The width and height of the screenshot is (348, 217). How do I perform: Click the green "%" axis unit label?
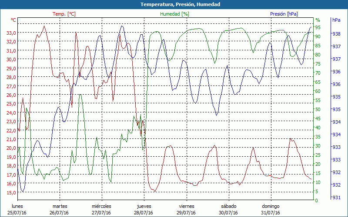(x=318, y=20)
